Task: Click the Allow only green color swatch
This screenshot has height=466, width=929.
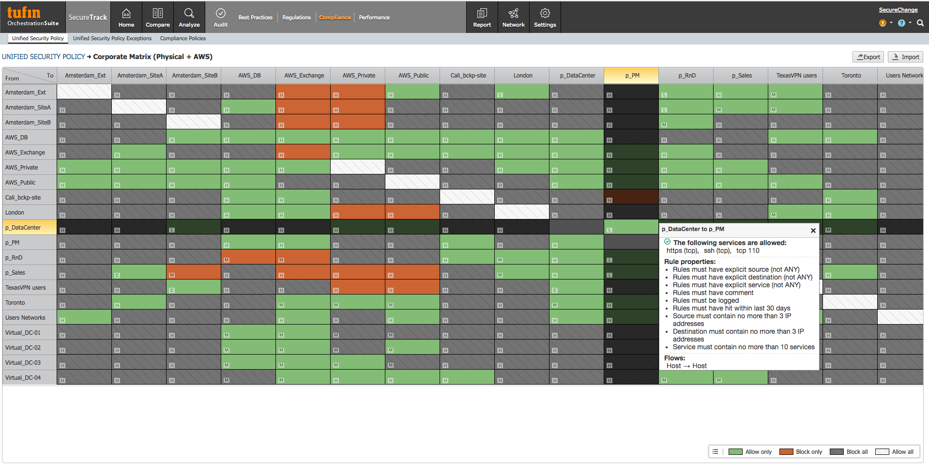Action: [736, 451]
